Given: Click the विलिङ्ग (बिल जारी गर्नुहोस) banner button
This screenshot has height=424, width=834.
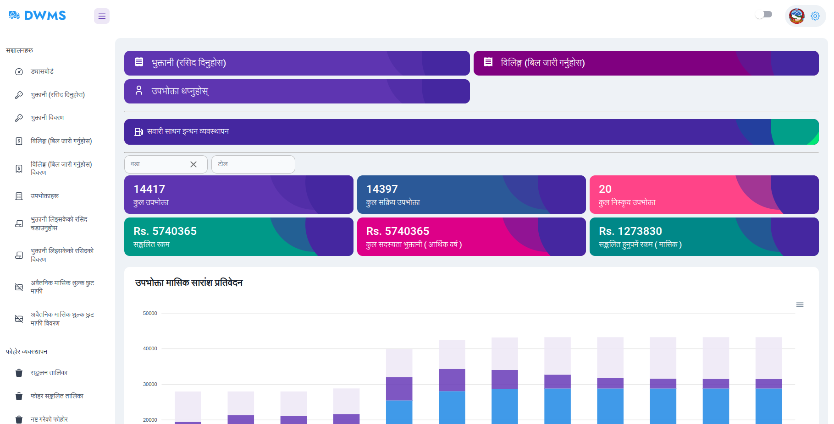Looking at the screenshot, I should pyautogui.click(x=646, y=63).
